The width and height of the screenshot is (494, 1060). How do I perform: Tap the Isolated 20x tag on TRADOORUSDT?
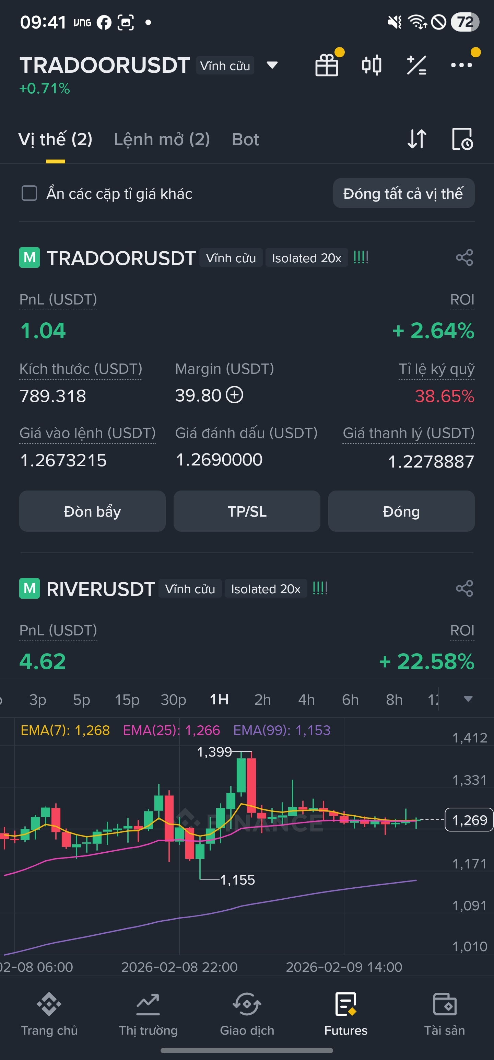point(306,257)
